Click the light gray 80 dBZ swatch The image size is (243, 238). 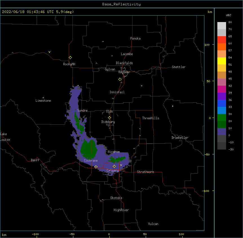pos(222,26)
